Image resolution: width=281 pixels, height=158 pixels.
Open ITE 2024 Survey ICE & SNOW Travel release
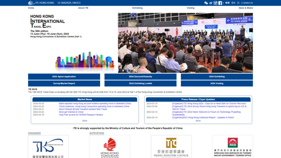click(209, 108)
